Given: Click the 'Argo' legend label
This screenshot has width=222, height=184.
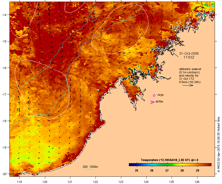Looking at the screenshot, I should [161, 95].
